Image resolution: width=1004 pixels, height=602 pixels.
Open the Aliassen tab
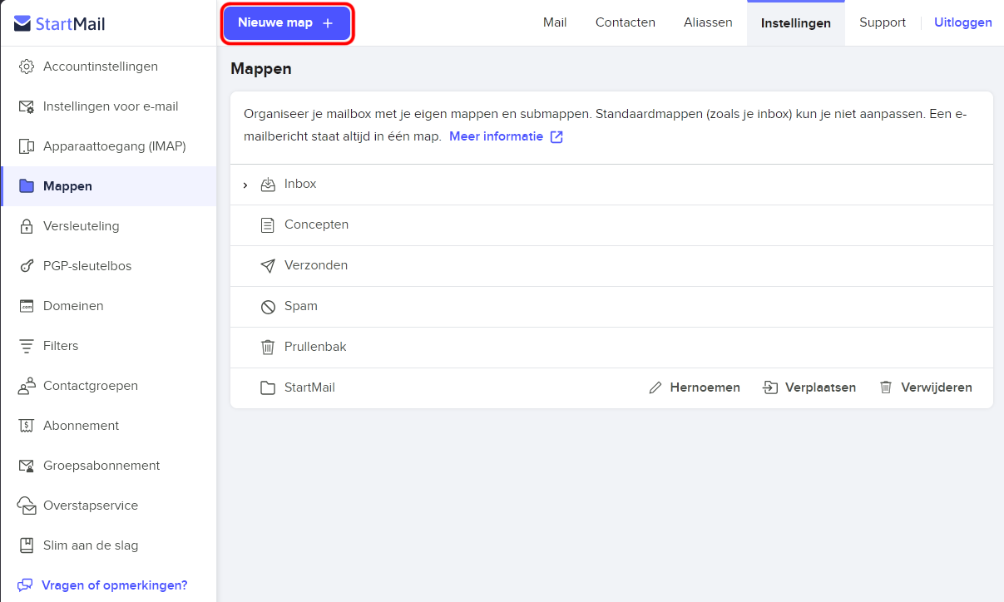click(x=708, y=22)
